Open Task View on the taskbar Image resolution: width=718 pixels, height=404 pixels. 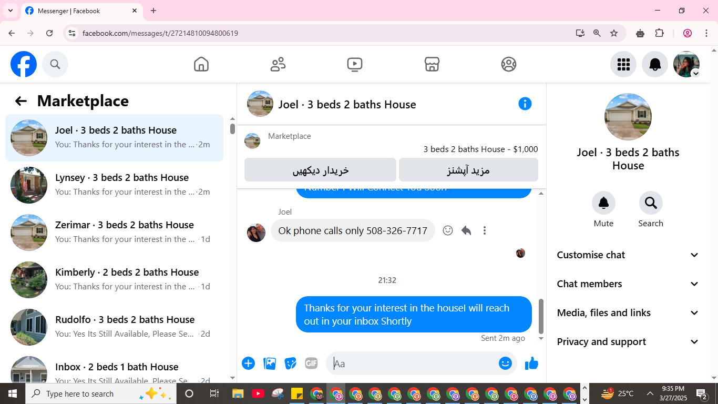[x=214, y=393]
